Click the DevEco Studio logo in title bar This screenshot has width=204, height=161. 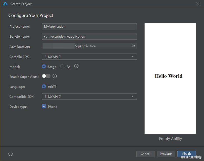coord(5,4)
